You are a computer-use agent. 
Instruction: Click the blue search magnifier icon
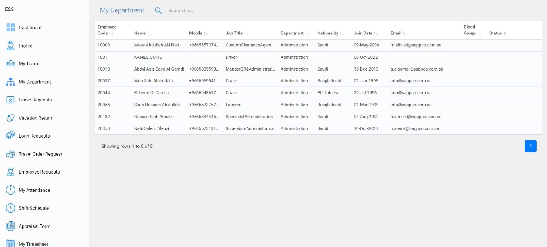158,10
